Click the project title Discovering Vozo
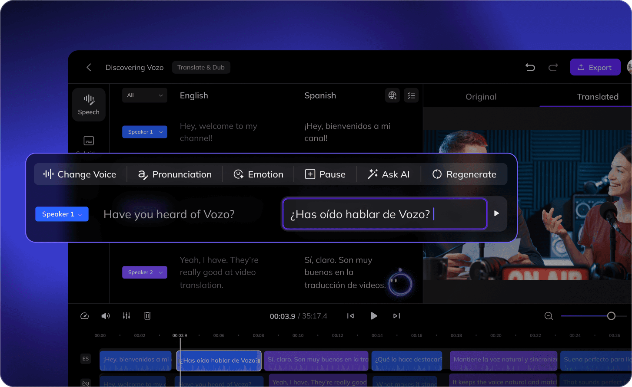Screen dimensions: 632x387 (x=134, y=67)
